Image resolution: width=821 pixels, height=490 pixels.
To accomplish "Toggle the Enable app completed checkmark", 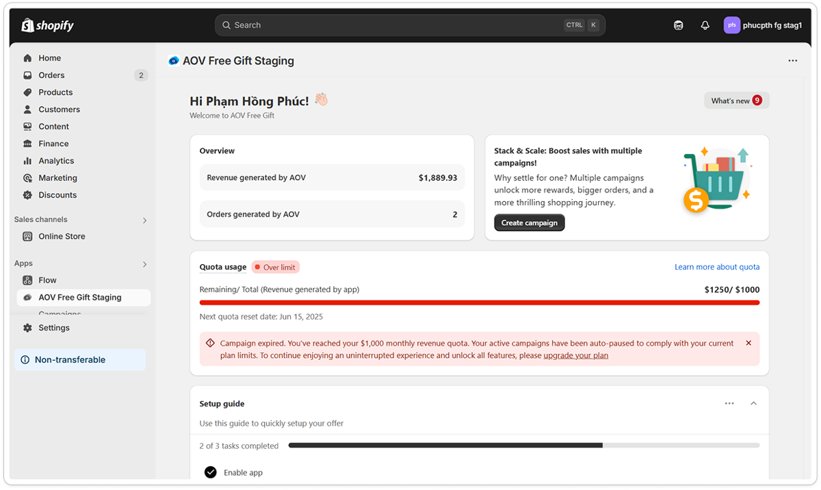I will [210, 472].
